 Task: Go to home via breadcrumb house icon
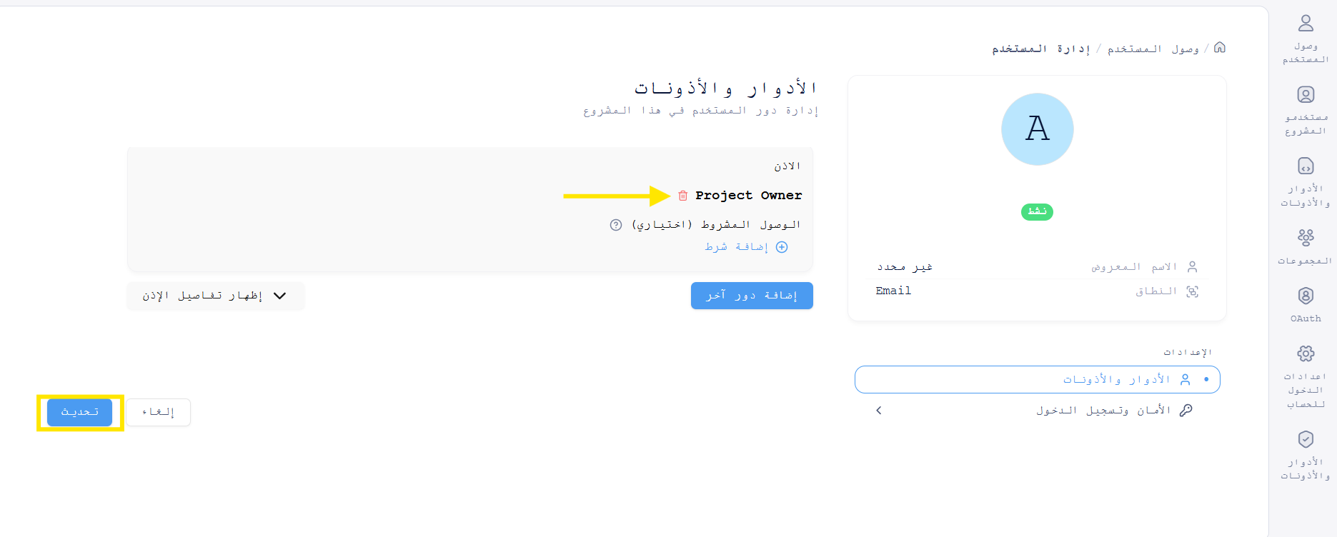tap(1220, 48)
